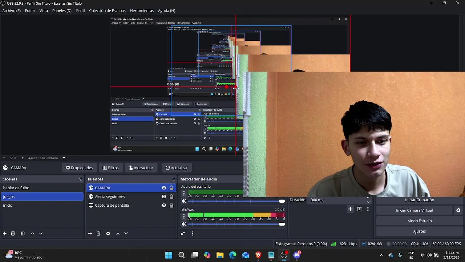Click Propiedades button for CAMARA
Screen dimensions: 465x262
click(79, 168)
